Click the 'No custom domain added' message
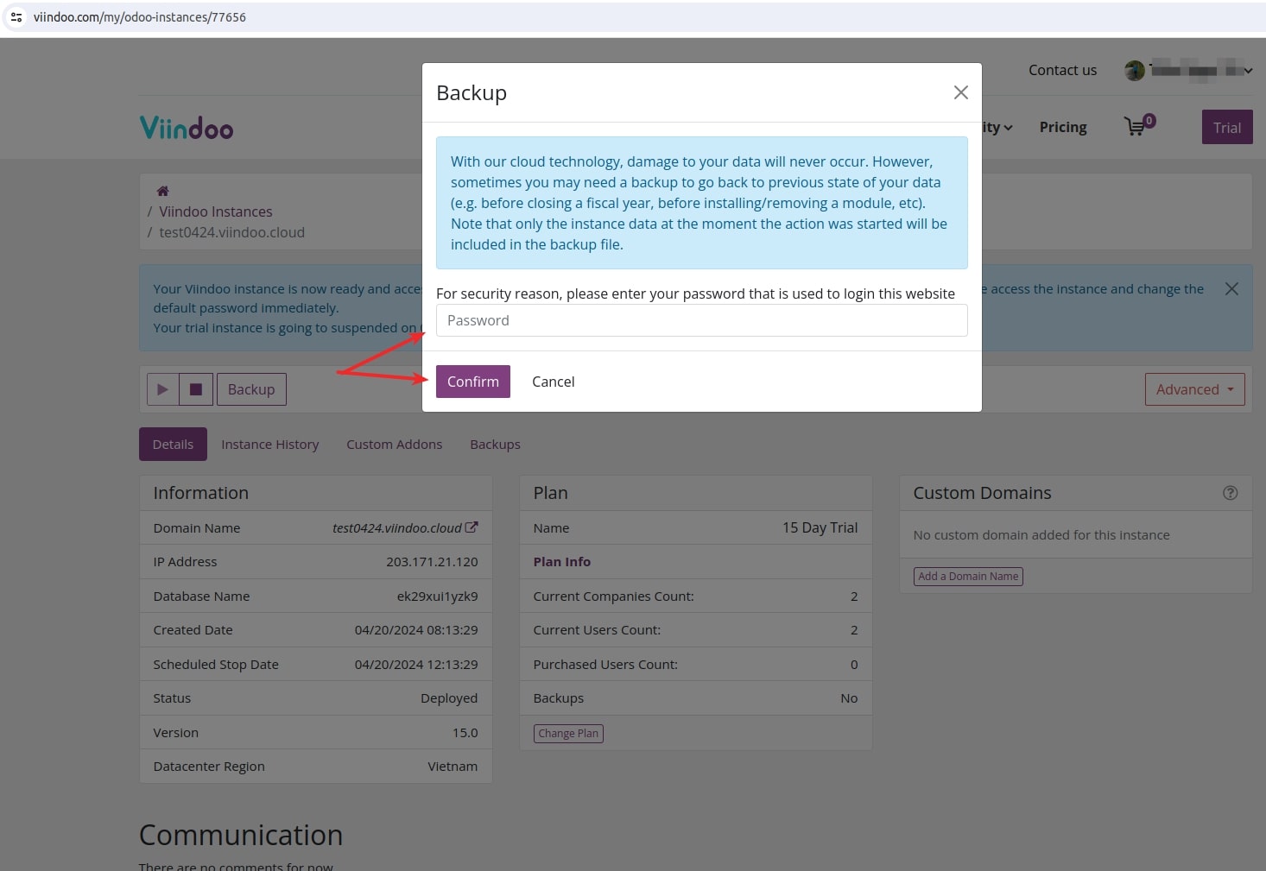This screenshot has height=871, width=1266. pyautogui.click(x=1041, y=535)
